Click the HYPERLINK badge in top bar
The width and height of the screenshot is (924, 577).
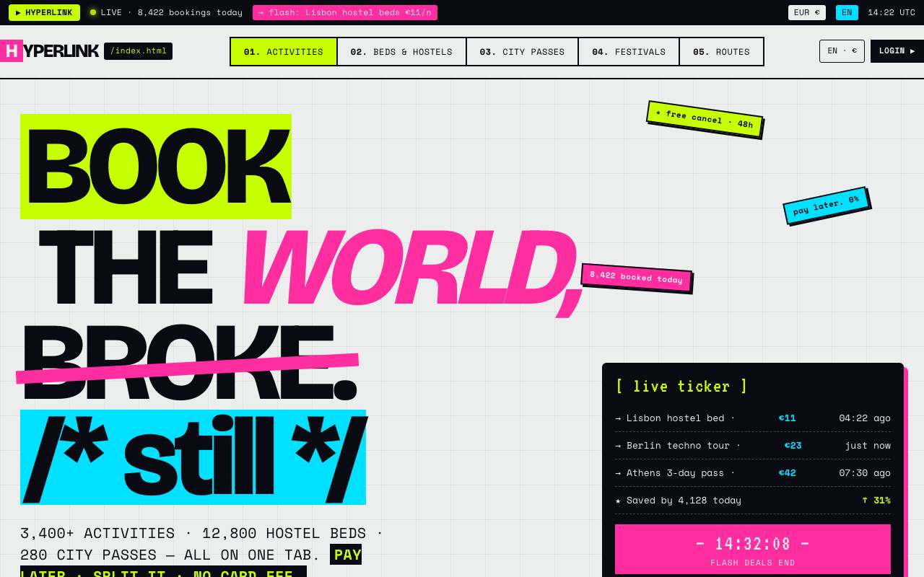[x=44, y=12]
